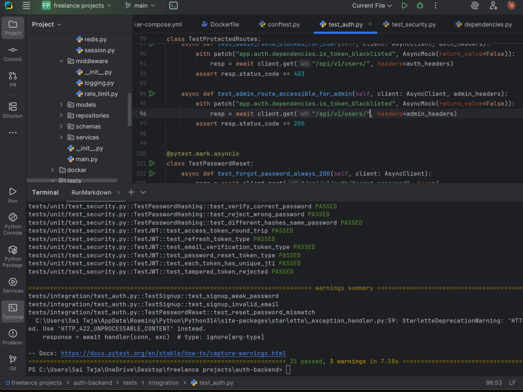This screenshot has width=523, height=392.
Task: Close the RunMarkdown terminal tab
Action: [118, 193]
